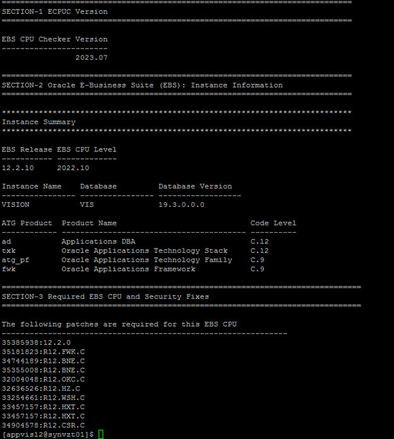Click the Instance Summary heading
The width and height of the screenshot is (394, 439).
click(x=39, y=122)
